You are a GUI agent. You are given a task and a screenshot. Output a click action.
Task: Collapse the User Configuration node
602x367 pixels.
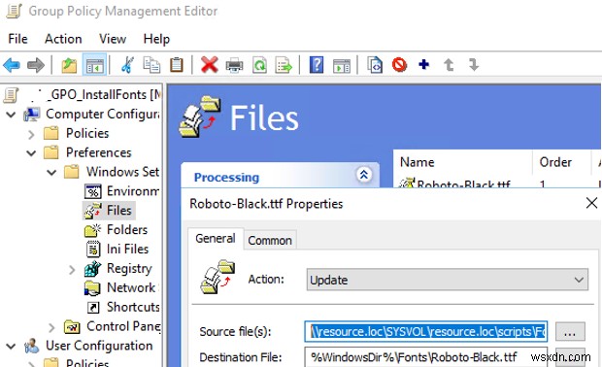point(11,347)
